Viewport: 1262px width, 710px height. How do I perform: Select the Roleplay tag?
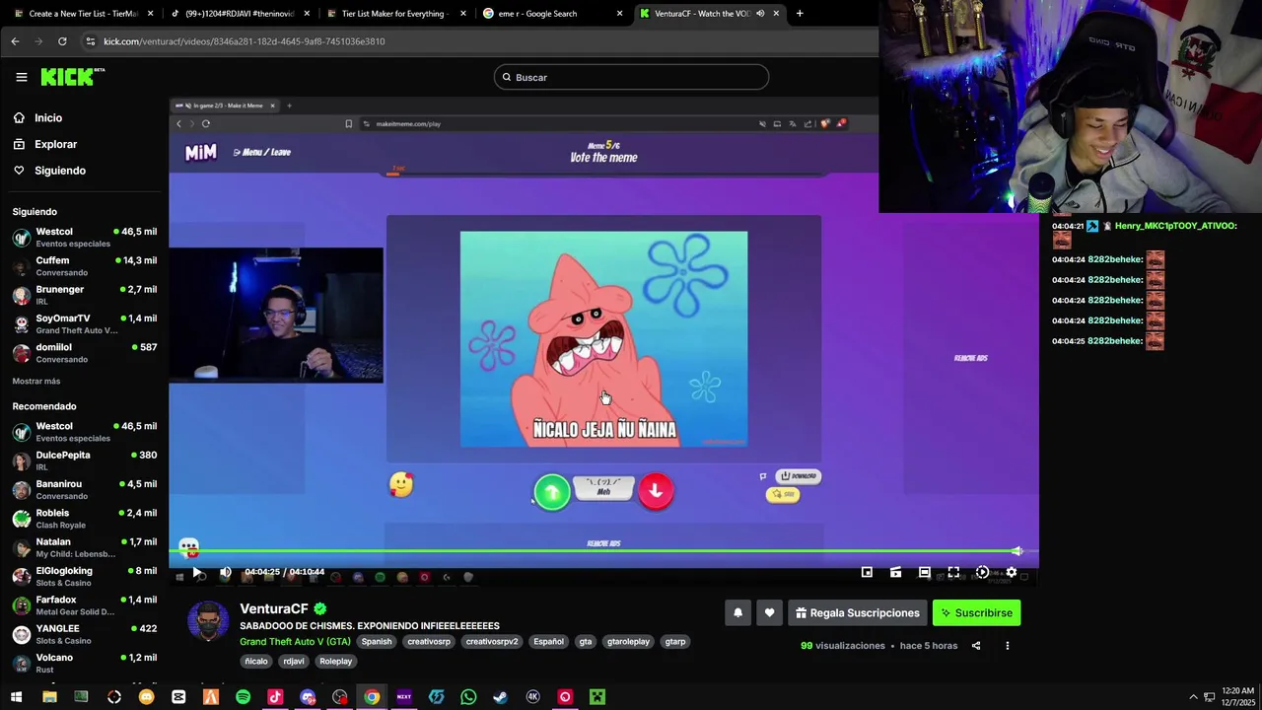[x=335, y=661]
